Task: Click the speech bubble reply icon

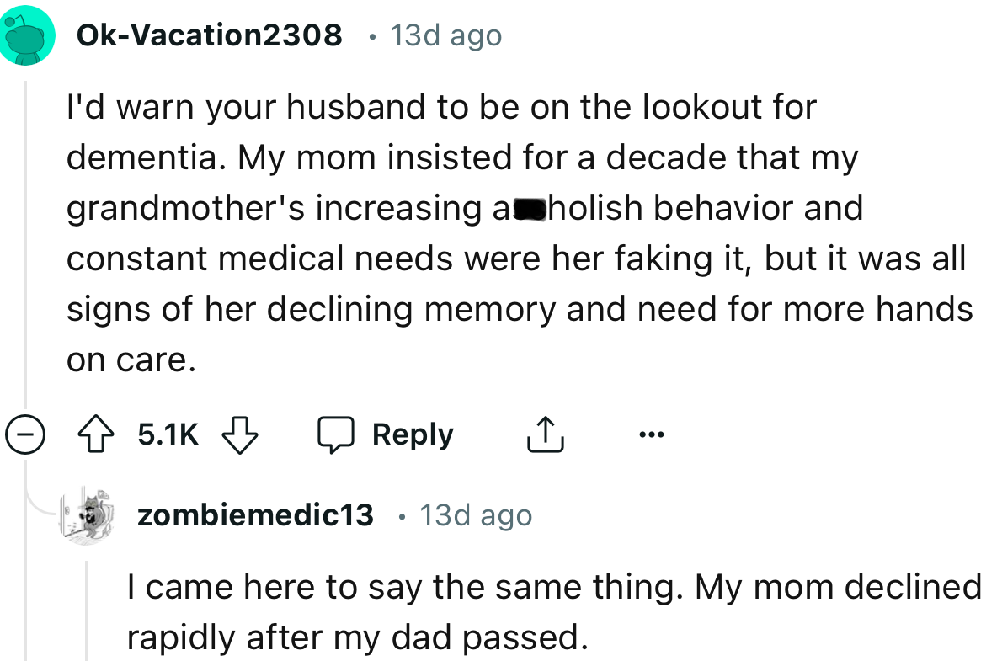Action: pyautogui.click(x=337, y=435)
